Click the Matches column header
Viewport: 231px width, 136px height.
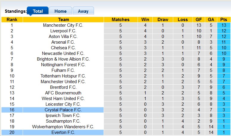click(x=121, y=20)
